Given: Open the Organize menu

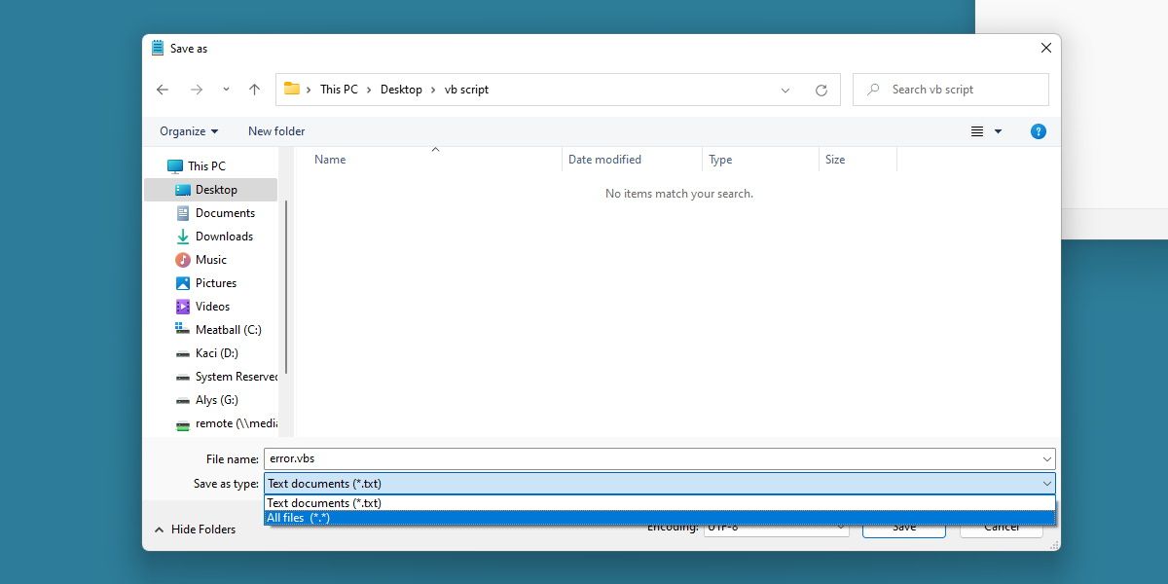Looking at the screenshot, I should [x=189, y=131].
